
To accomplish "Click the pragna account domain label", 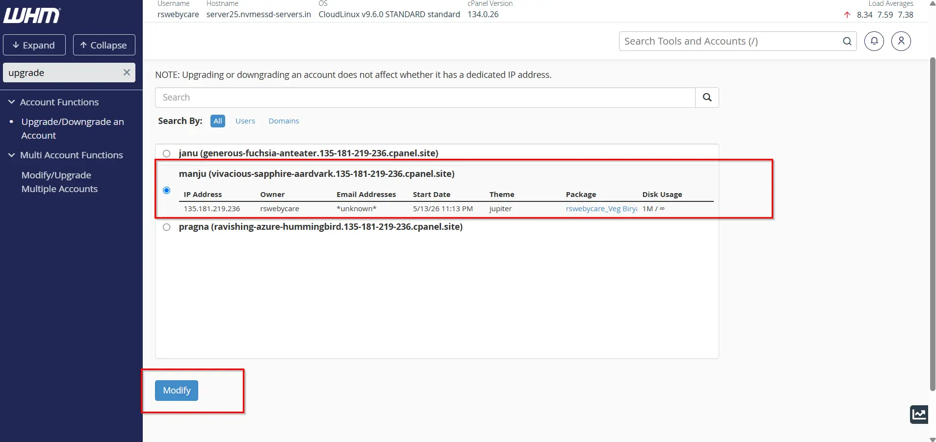I will 321,227.
